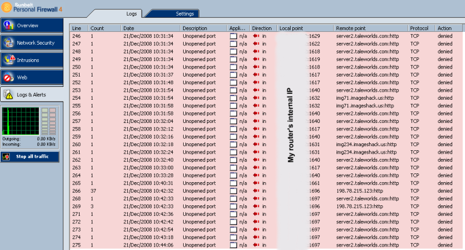Select TCP protocol in line 263
Screen dimensions: 465x250
click(x=414, y=168)
